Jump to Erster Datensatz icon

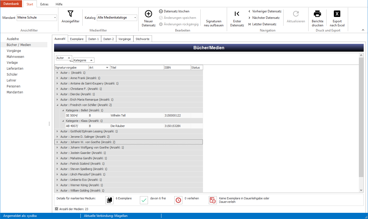pos(237,14)
